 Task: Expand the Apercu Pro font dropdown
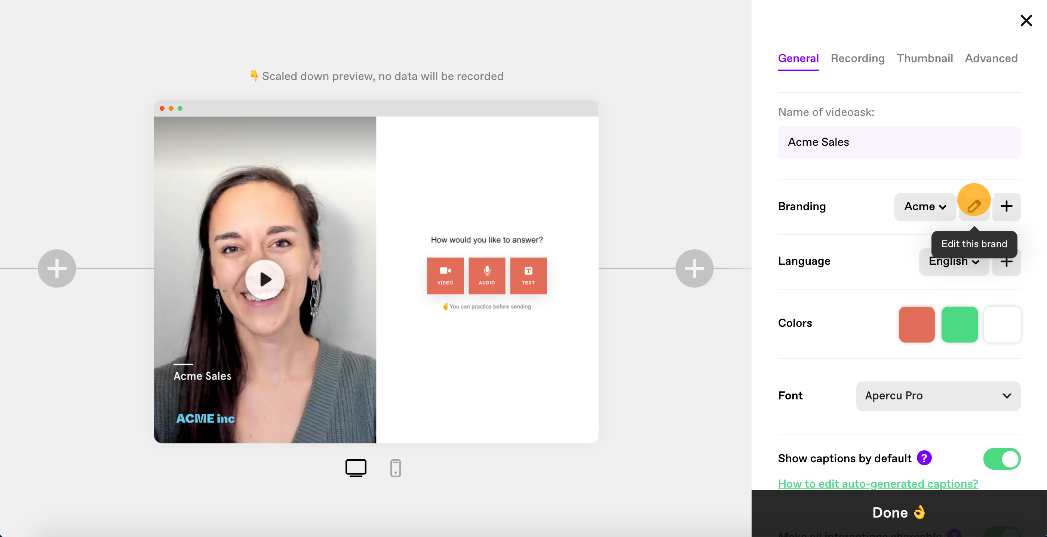[938, 396]
